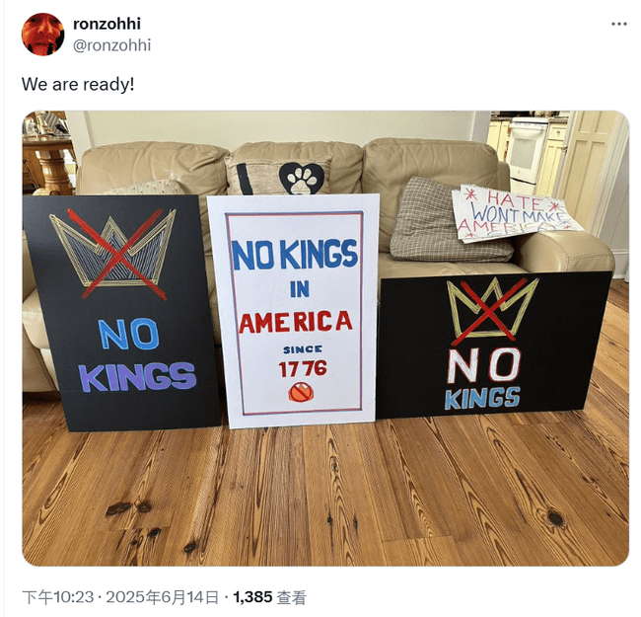Open the date 2025年6月14日 permalink
The height and width of the screenshot is (617, 641).
(163, 597)
